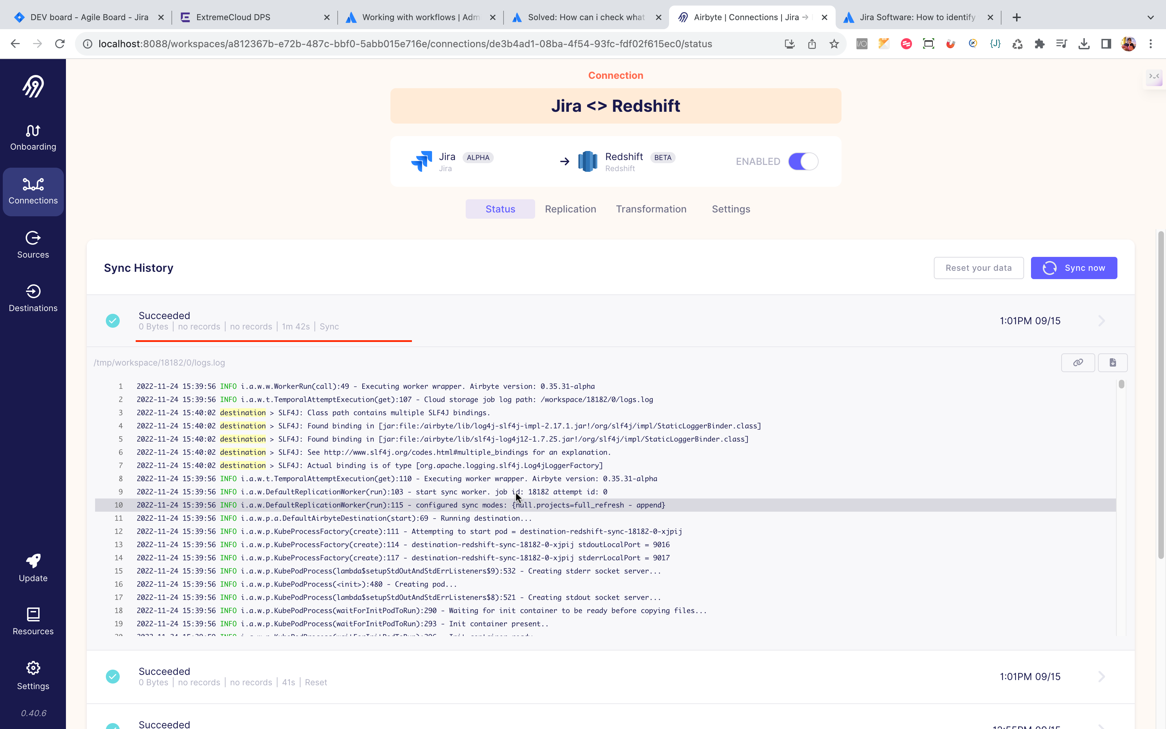This screenshot has width=1166, height=729.
Task: Copy the log link with the link icon
Action: (x=1078, y=362)
